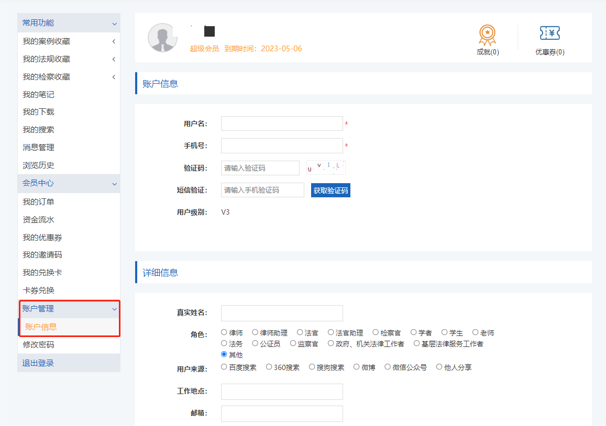Open 我的订单 in sidebar
606x426 pixels.
(x=38, y=202)
